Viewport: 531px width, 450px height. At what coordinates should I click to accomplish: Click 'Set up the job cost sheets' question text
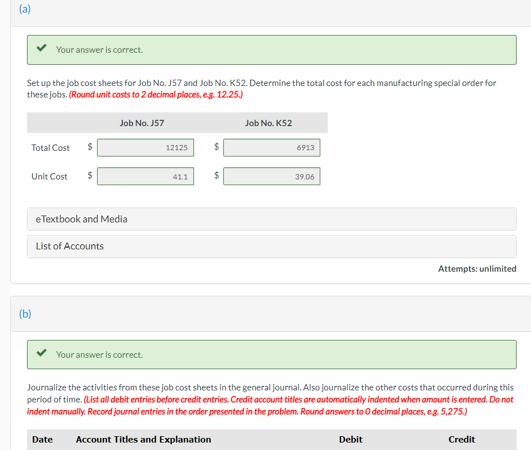(x=261, y=89)
